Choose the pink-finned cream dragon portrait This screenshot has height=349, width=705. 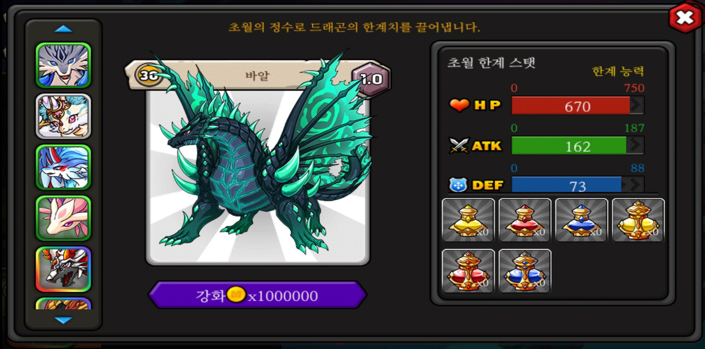click(x=63, y=218)
